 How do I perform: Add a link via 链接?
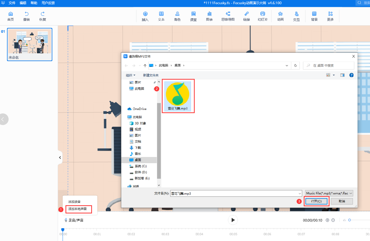pyautogui.click(x=247, y=16)
